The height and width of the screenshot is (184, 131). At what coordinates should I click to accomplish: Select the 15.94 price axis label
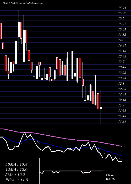point(122,8)
